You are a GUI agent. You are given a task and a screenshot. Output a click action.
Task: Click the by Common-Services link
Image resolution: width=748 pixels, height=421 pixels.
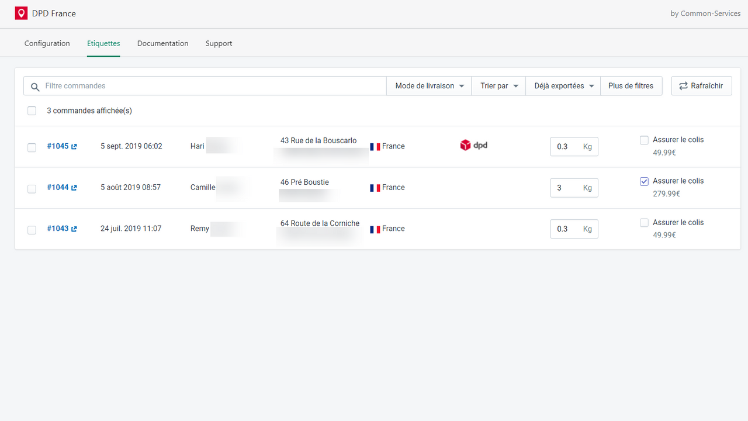[705, 13]
